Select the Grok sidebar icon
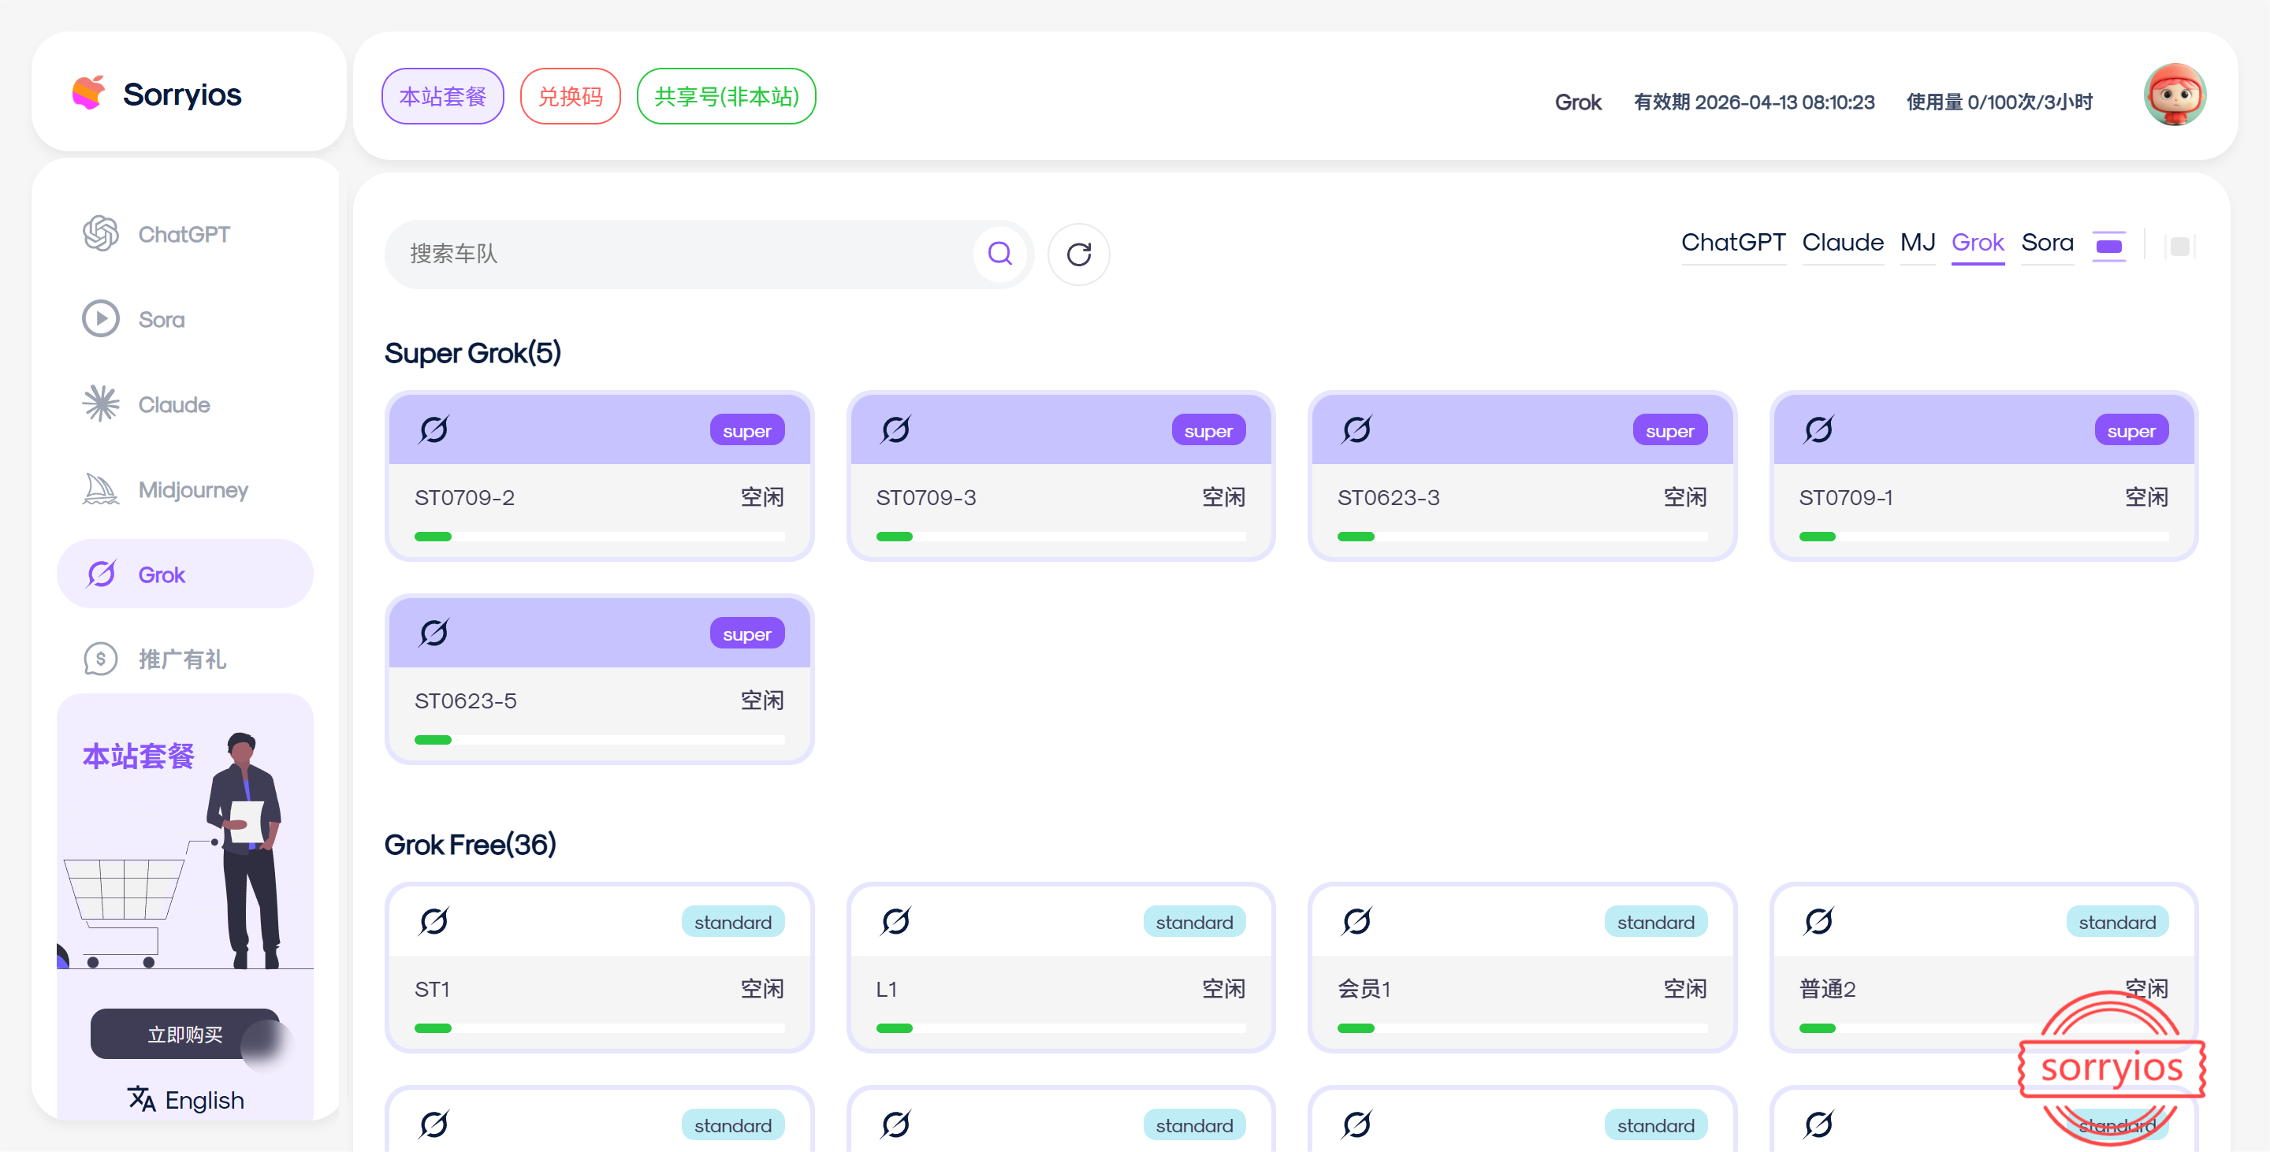 coord(100,574)
